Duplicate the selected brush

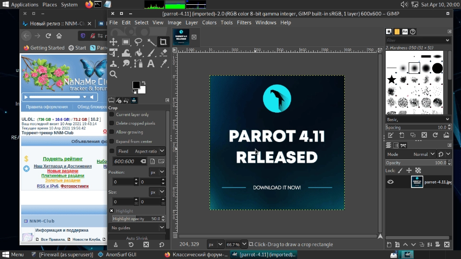pyautogui.click(x=413, y=135)
